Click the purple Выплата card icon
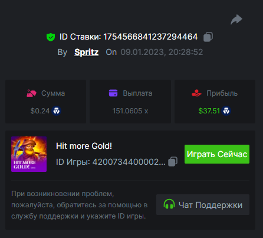The height and width of the screenshot is (238, 263). [113, 93]
